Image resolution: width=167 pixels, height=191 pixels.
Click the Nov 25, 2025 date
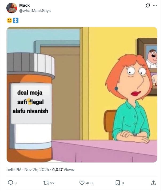(37, 170)
